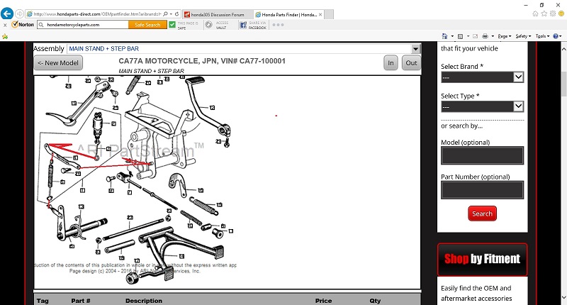This screenshot has height=305, width=567.
Task: Click the browser Back arrow button
Action: 8,13
